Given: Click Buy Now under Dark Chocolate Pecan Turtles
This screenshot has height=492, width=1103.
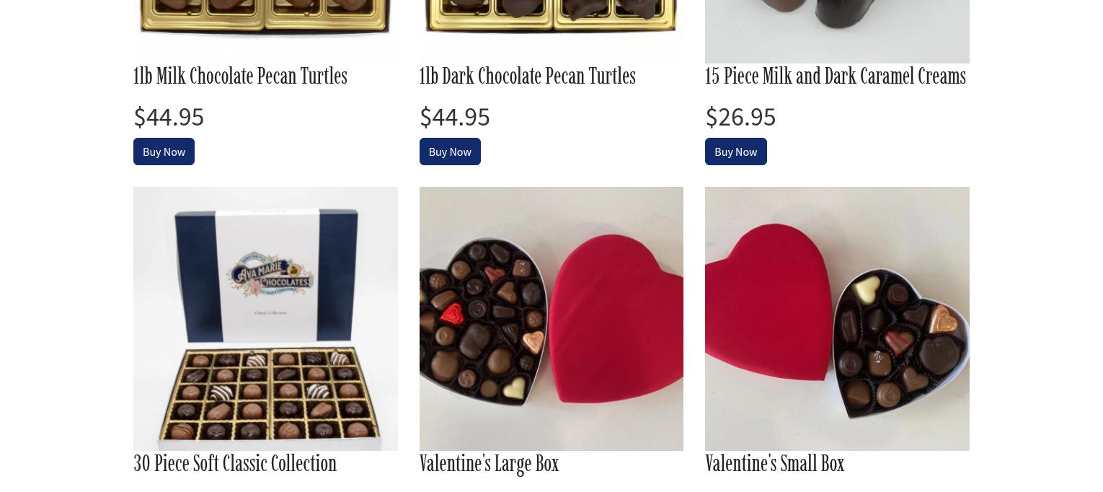Looking at the screenshot, I should point(450,151).
